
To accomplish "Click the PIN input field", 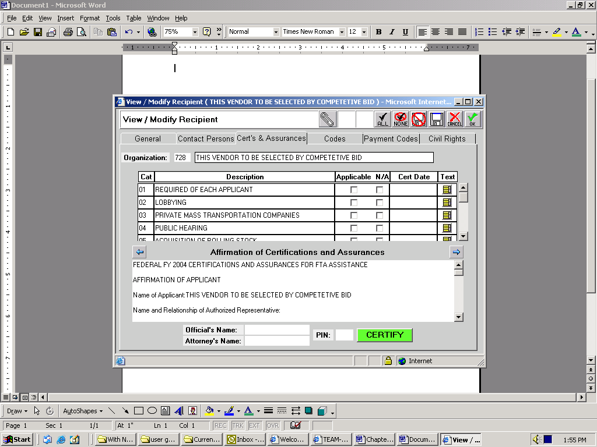I will click(x=344, y=335).
